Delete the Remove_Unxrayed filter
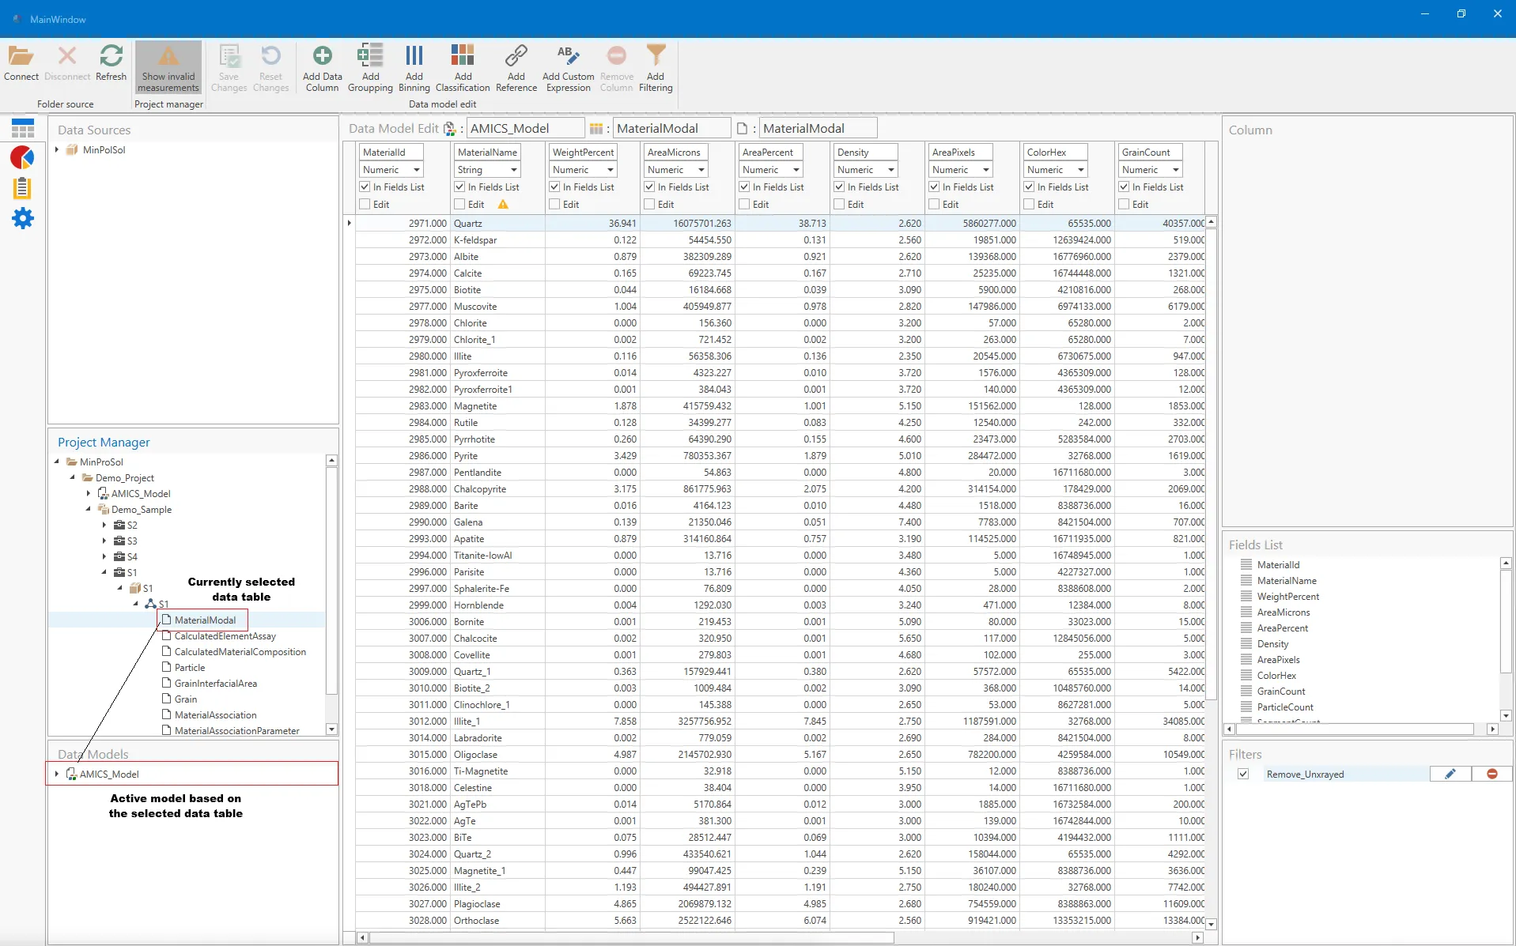The height and width of the screenshot is (946, 1516). 1492,774
